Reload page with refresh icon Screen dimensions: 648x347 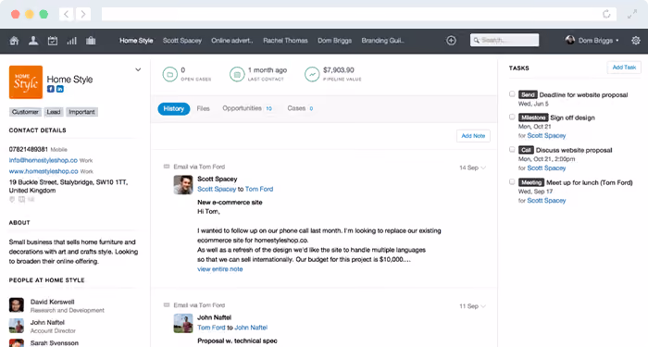[606, 14]
